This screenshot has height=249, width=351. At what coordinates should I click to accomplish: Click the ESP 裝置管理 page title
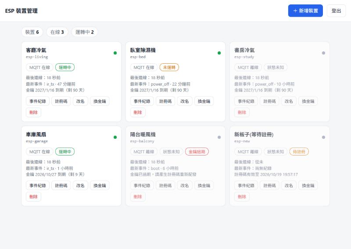21,11
